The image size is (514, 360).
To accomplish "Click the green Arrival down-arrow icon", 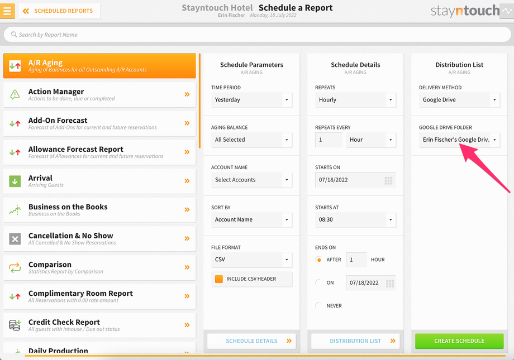I will coord(15,181).
